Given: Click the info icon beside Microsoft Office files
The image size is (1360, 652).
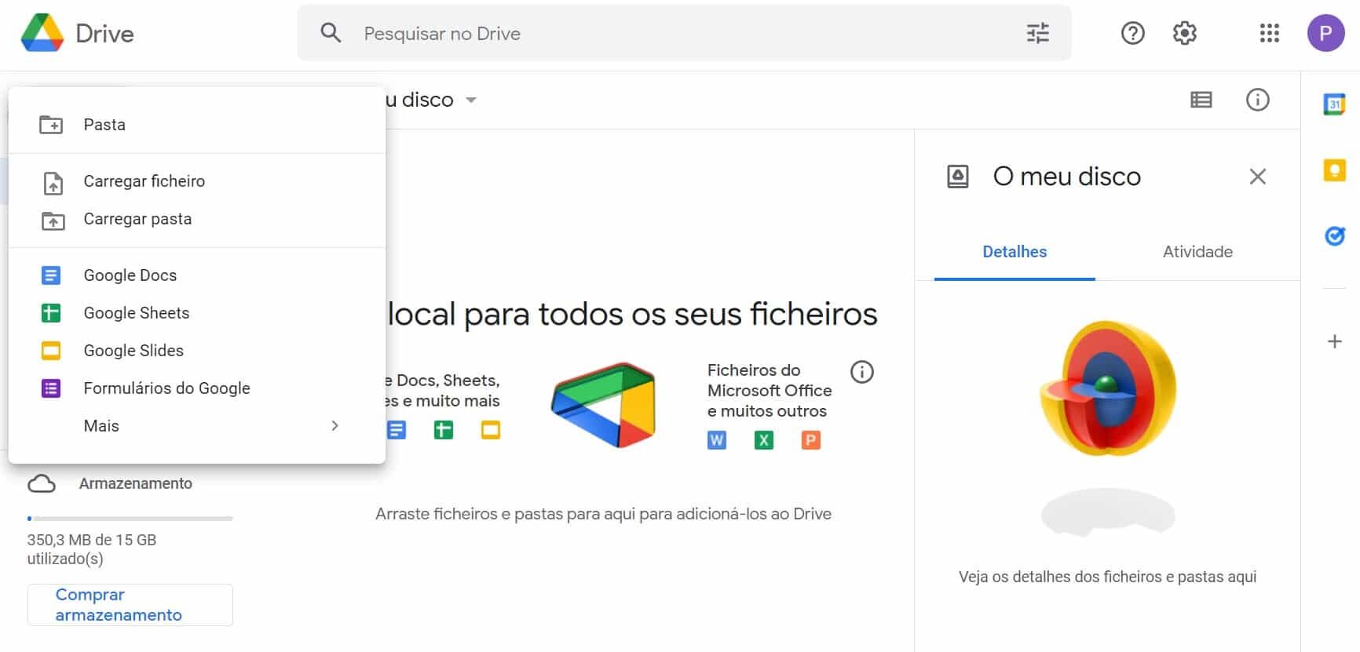Looking at the screenshot, I should [861, 372].
